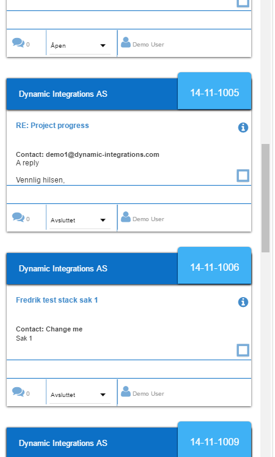This screenshot has height=457, width=275.
Task: Click Demo User name on case 14-11-1005
Action: 148,219
